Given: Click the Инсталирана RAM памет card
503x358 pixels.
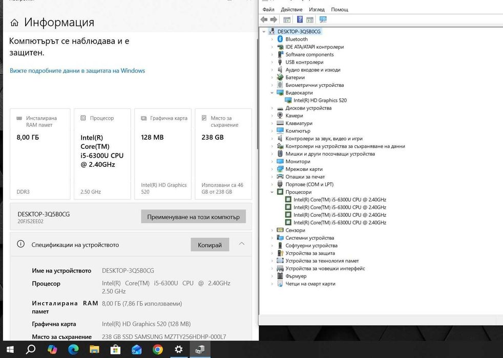Looking at the screenshot, I should 40,154.
